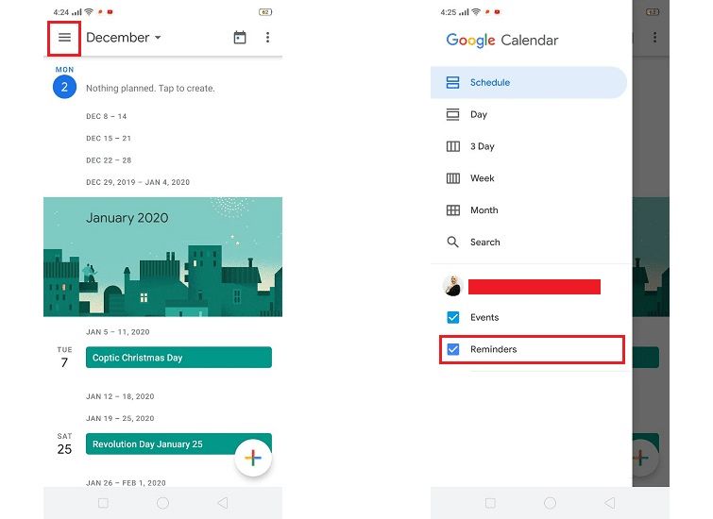Open Search from the drawer
Image resolution: width=713 pixels, height=519 pixels.
529,243
